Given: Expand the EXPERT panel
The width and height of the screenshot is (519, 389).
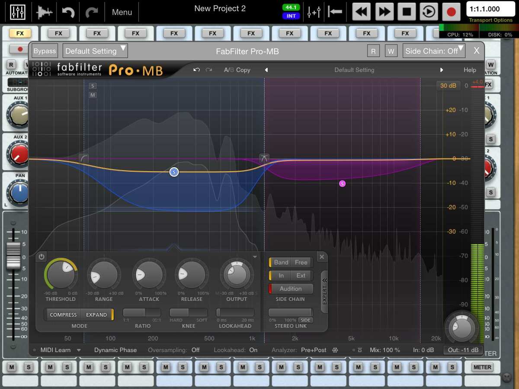Looking at the screenshot, I should click(324, 292).
